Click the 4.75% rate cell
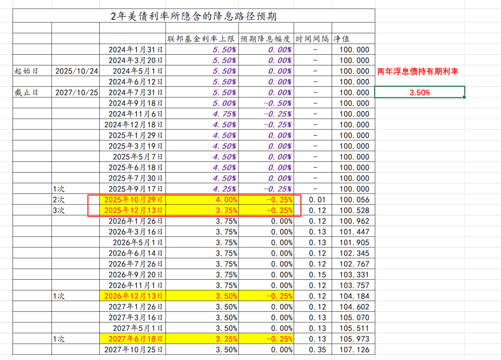The height and width of the screenshot is (360, 501). [202, 114]
